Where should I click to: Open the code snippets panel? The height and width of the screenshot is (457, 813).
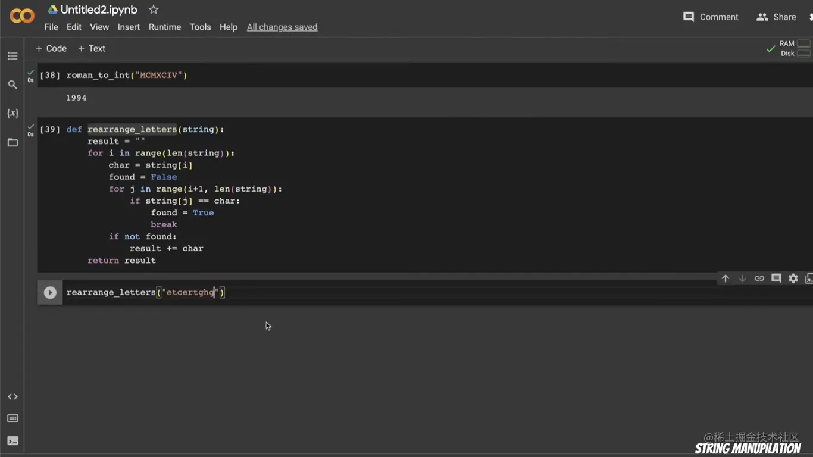coord(12,397)
